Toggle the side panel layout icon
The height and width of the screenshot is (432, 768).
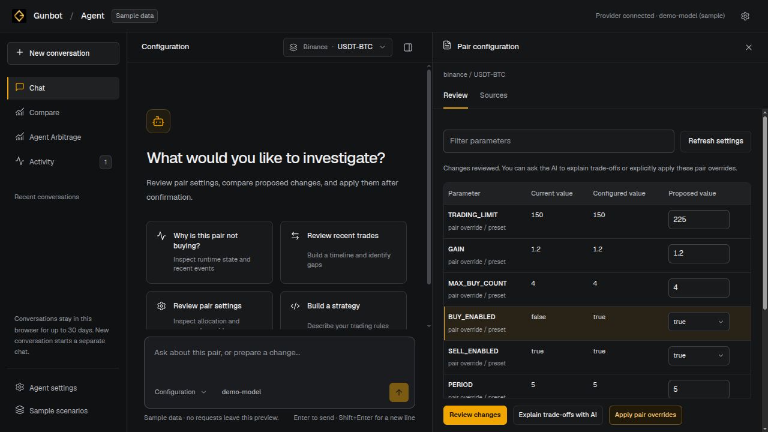[x=408, y=47]
